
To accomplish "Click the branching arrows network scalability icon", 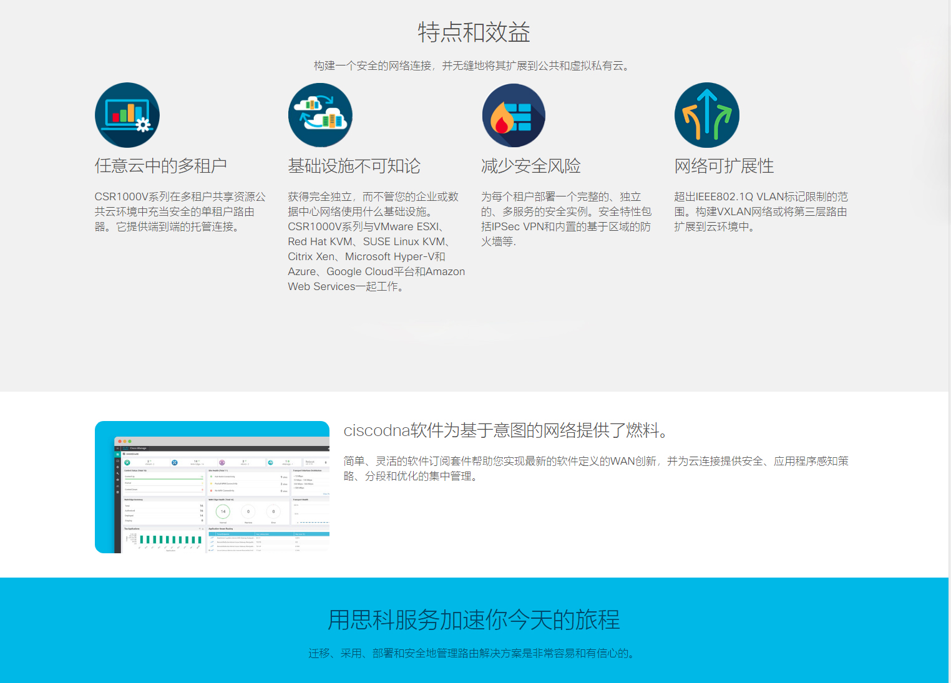I will pyautogui.click(x=706, y=115).
